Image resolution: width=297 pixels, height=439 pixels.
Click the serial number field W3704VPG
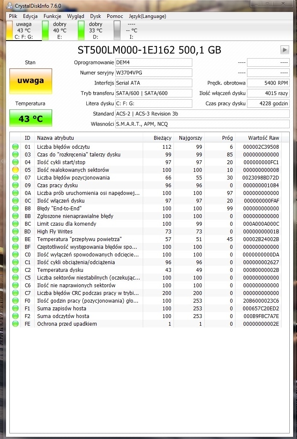point(154,73)
